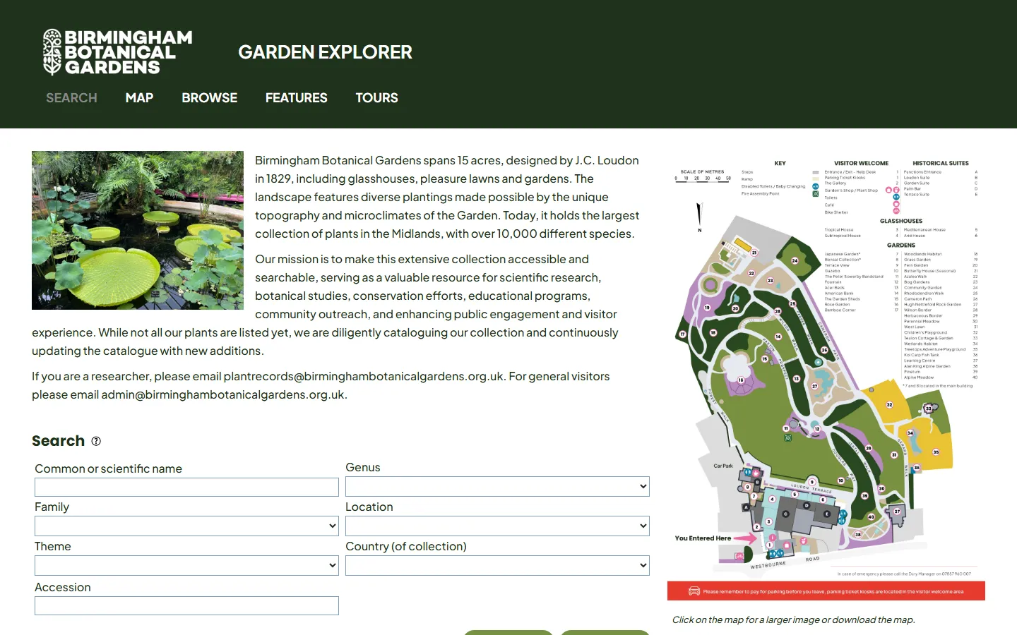Select TOURS in the navigation bar
The image size is (1017, 635).
coord(377,98)
